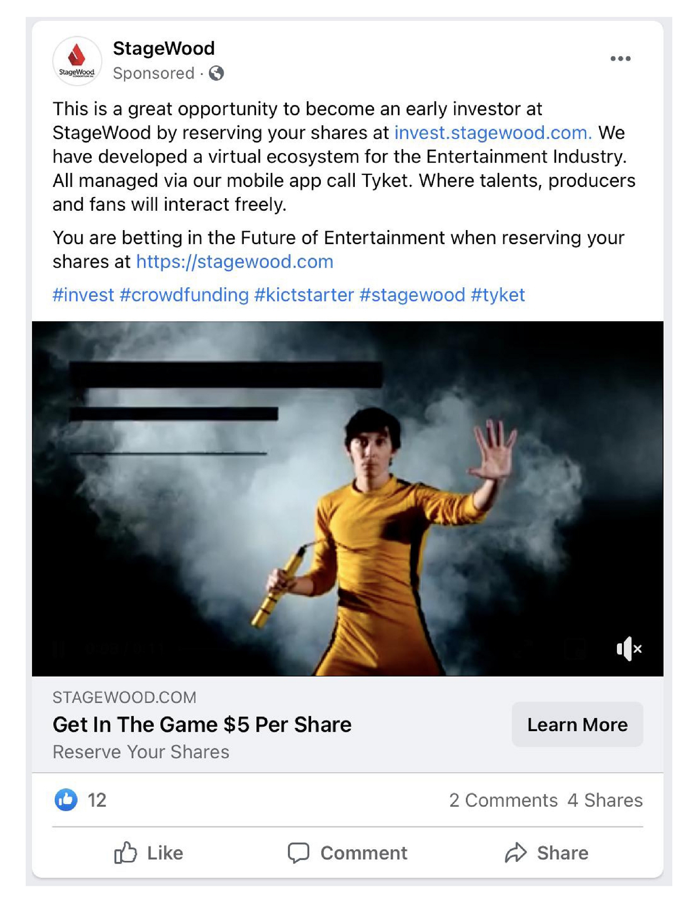Open the invest.stagewood.com link
The width and height of the screenshot is (698, 903).
click(x=493, y=133)
